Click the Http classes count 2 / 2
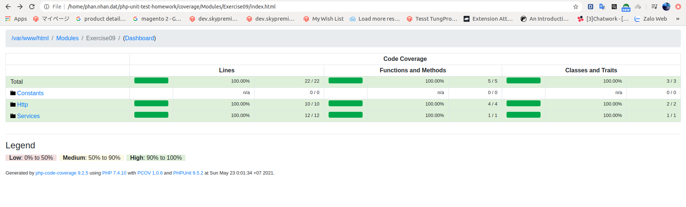 [671, 104]
